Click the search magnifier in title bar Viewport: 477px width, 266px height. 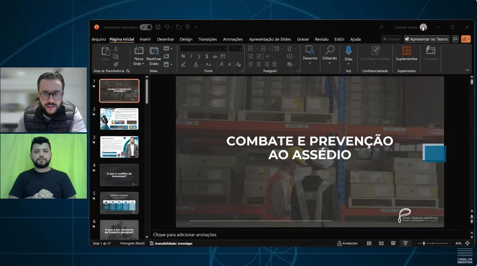click(x=381, y=27)
